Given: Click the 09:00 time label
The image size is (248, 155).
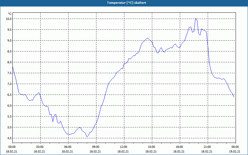Looking at the screenshot, I should click(96, 147).
